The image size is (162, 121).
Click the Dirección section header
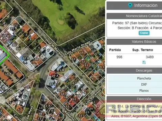tap(134, 99)
